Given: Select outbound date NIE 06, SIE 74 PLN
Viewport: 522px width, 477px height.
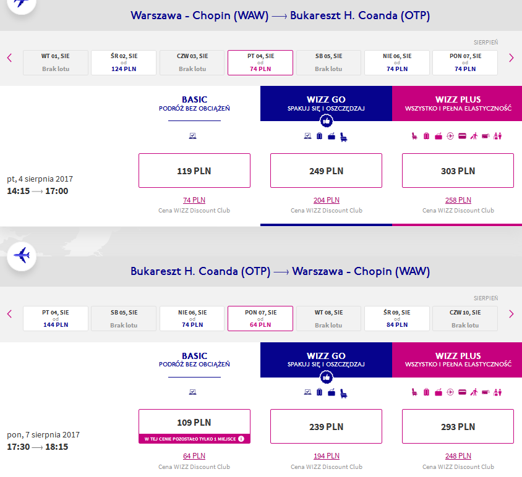Looking at the screenshot, I should (x=397, y=62).
